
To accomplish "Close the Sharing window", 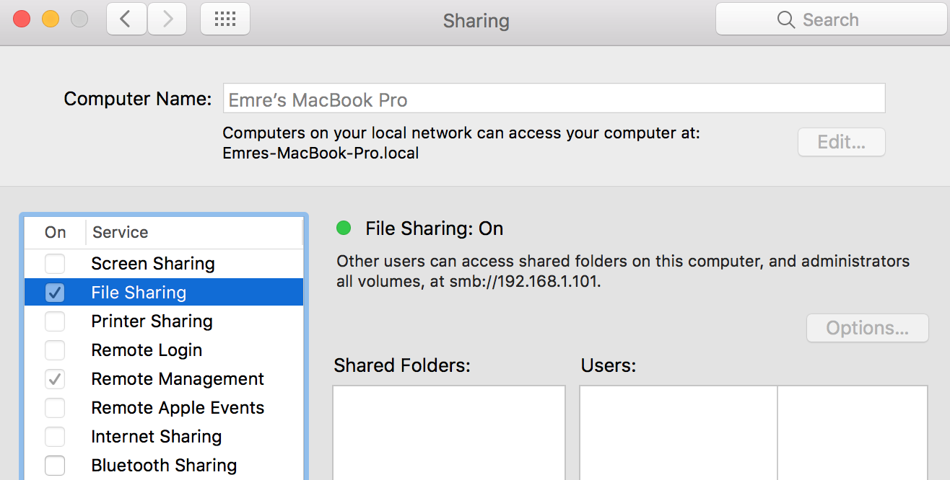I will click(22, 19).
